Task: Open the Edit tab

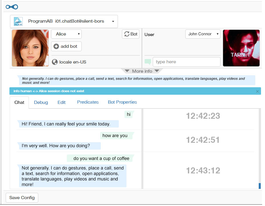Action: [61, 102]
